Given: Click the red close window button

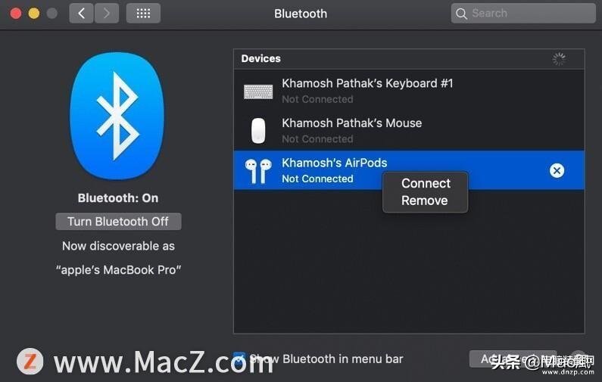Looking at the screenshot, I should pos(16,14).
